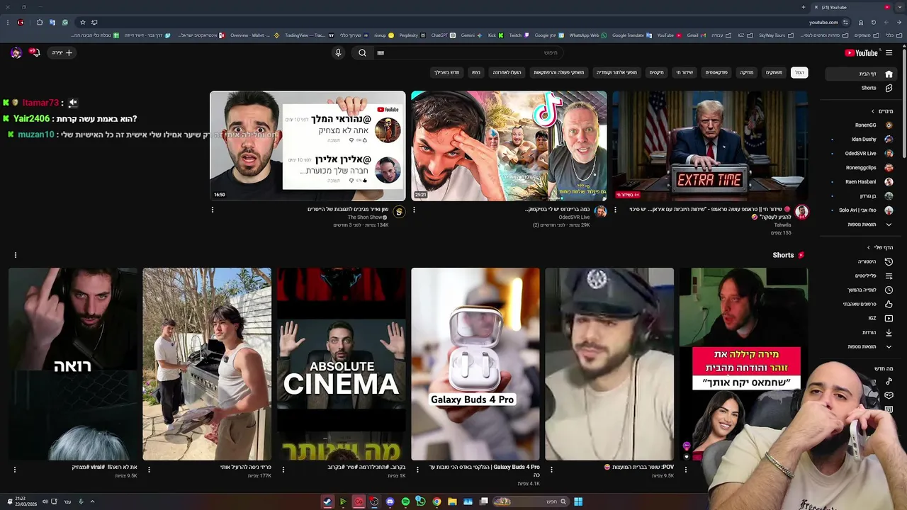Select the 'מוזיקה' filter chip
907x510 pixels.
coord(747,72)
